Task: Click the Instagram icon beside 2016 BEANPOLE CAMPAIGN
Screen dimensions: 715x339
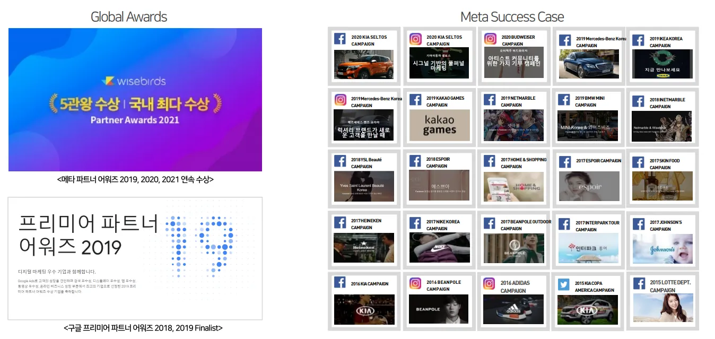Action: [x=415, y=283]
